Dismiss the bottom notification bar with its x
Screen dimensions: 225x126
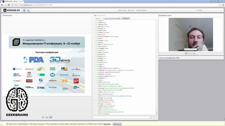pos(1,124)
